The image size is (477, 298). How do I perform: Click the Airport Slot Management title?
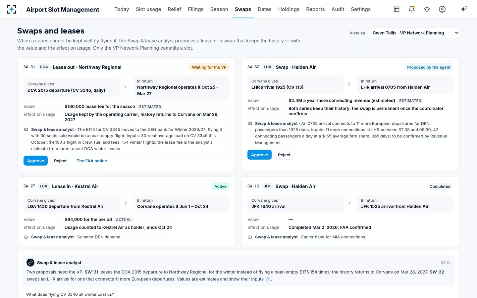(x=63, y=9)
